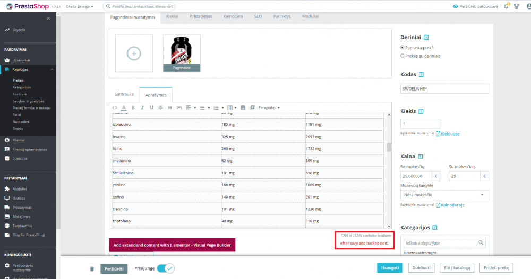Open Kategorijos in sidebar
This screenshot has height=279, width=531.
(x=22, y=87)
